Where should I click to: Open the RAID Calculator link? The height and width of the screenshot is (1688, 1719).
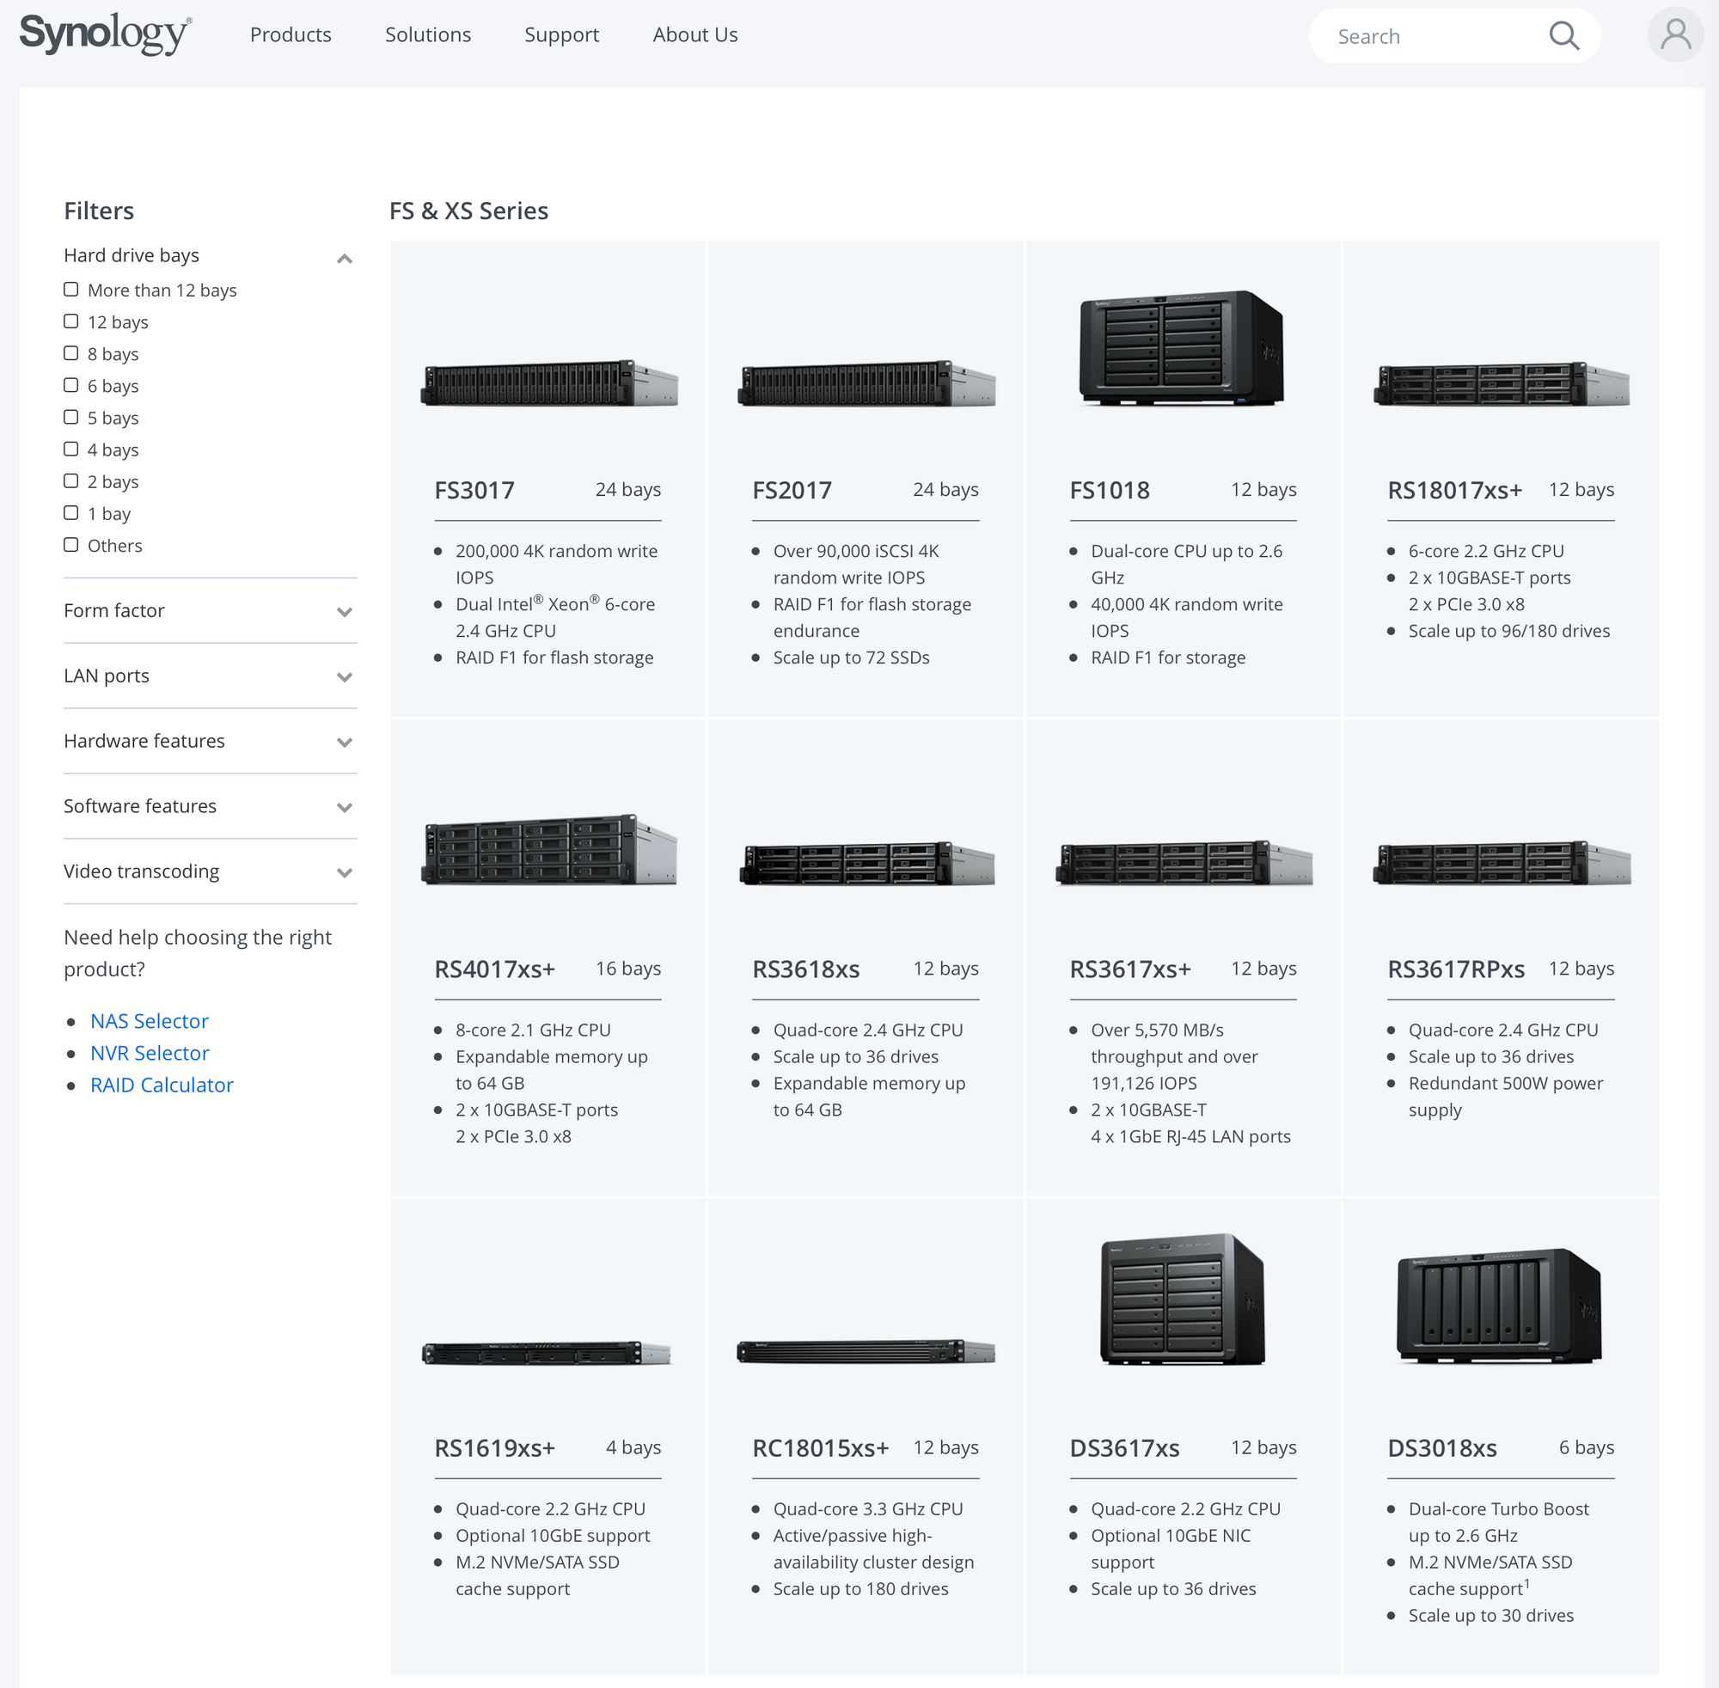coord(162,1086)
